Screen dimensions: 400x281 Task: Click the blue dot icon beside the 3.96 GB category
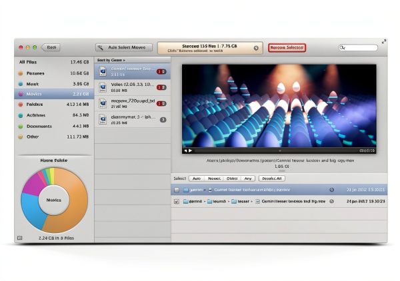(x=21, y=84)
